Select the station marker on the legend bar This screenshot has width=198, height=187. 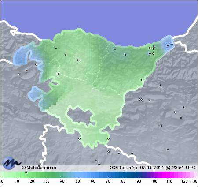pos(26,172)
